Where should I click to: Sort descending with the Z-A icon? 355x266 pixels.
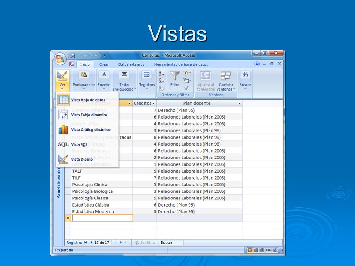click(x=162, y=80)
